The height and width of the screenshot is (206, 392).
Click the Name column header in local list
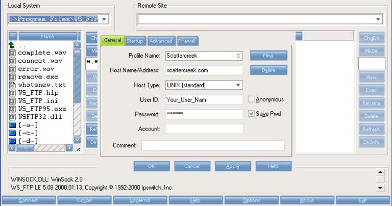(48, 36)
